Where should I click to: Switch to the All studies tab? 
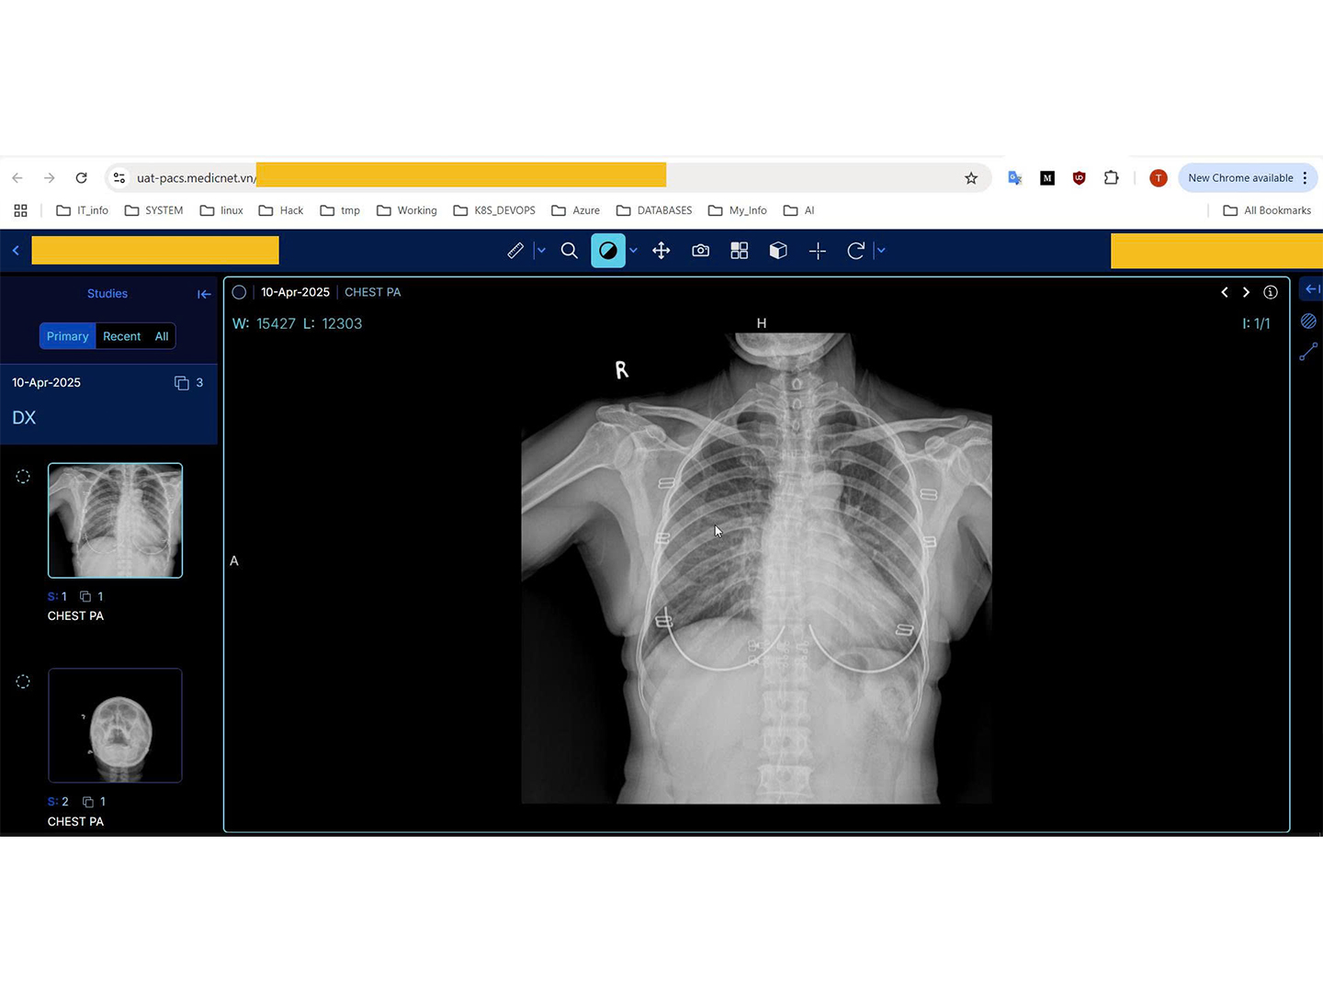pos(162,336)
